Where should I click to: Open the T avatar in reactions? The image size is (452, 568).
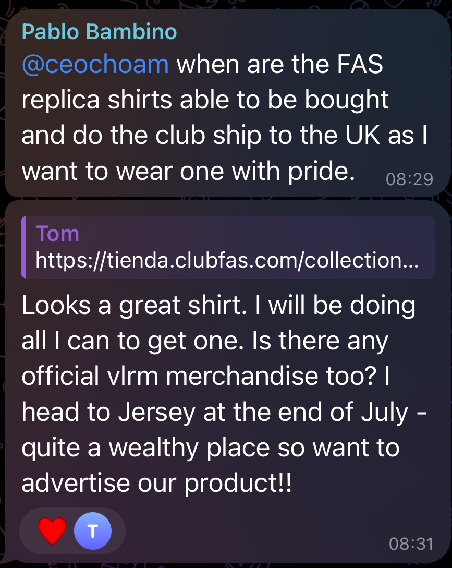tap(93, 531)
